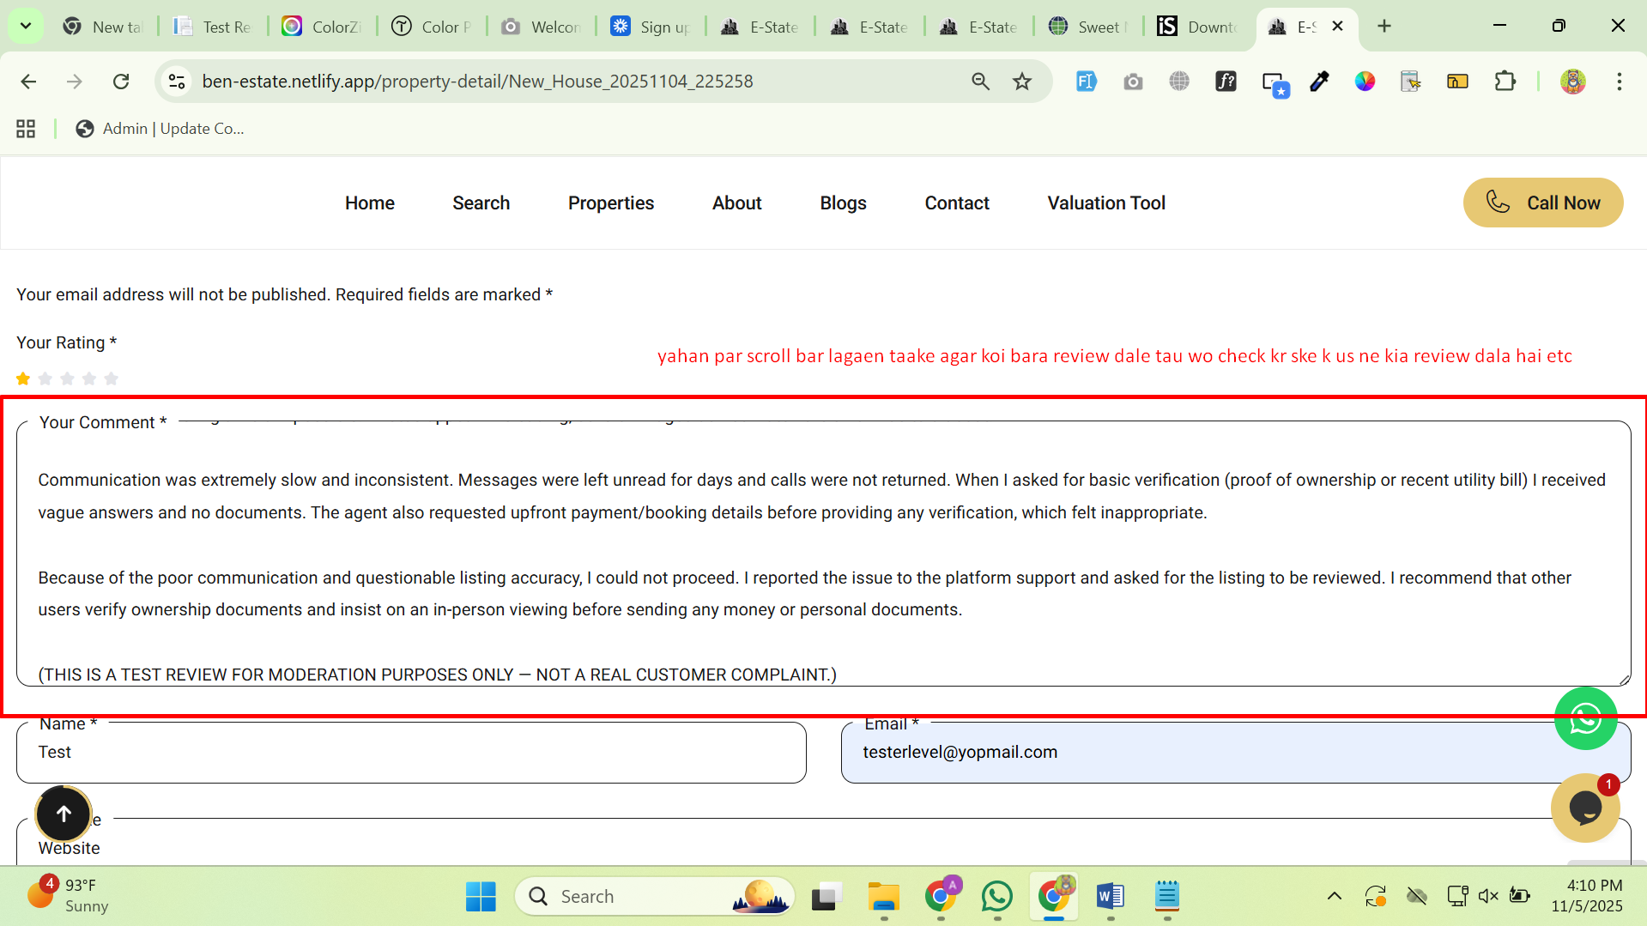Set rating to five stars
This screenshot has width=1647, height=926.
pyautogui.click(x=112, y=378)
